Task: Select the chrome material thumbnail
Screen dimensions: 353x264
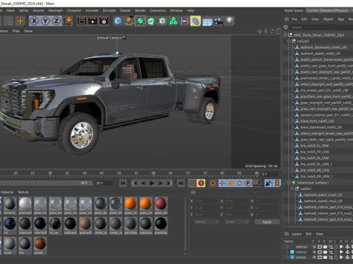Action: (10, 205)
